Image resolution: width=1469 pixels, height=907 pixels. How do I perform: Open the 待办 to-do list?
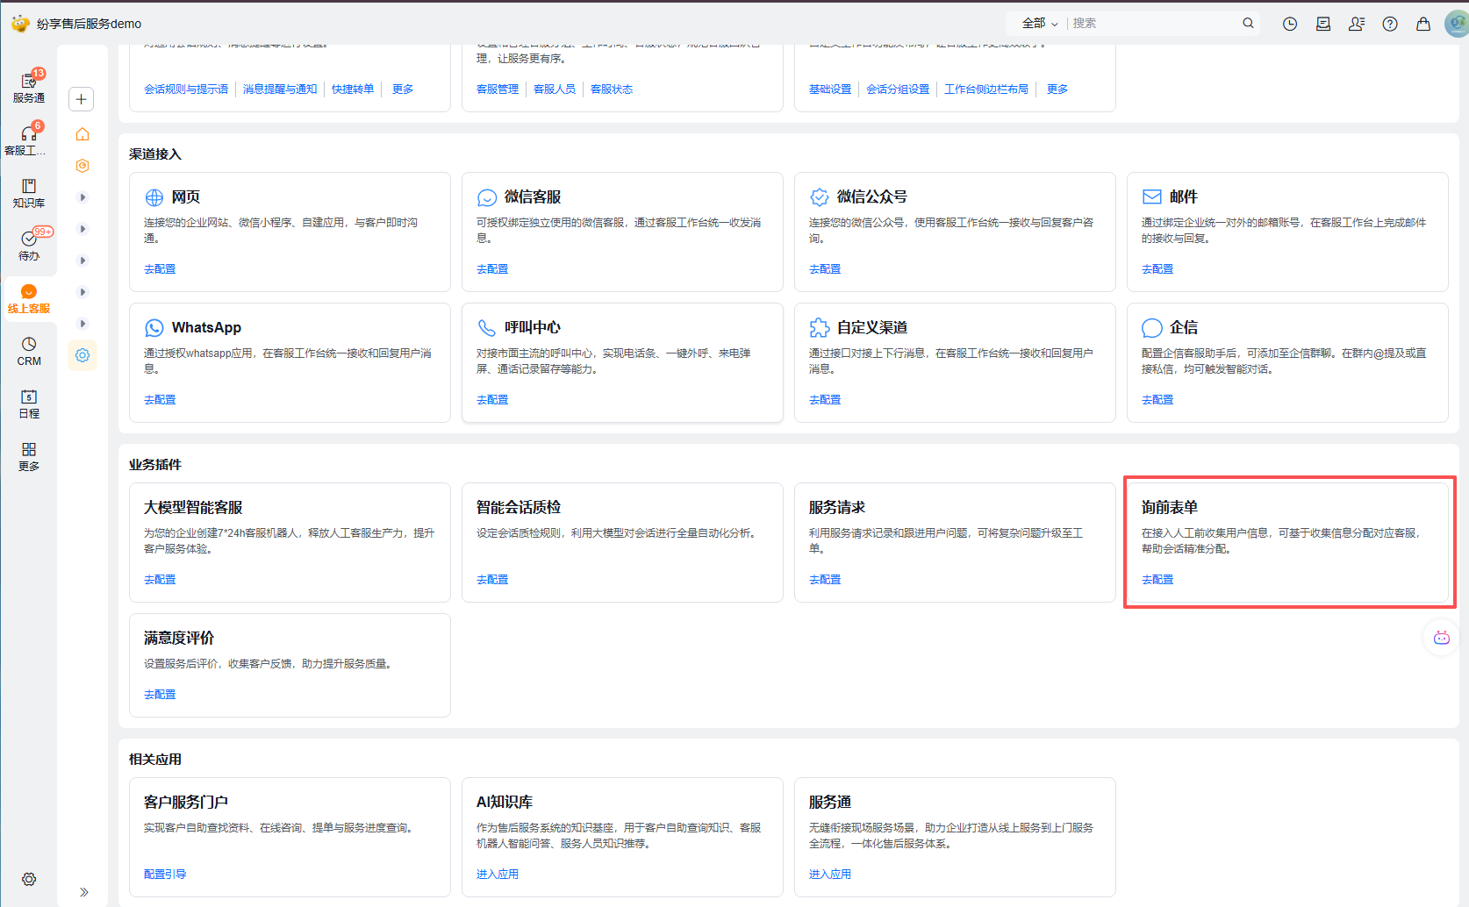point(29,246)
